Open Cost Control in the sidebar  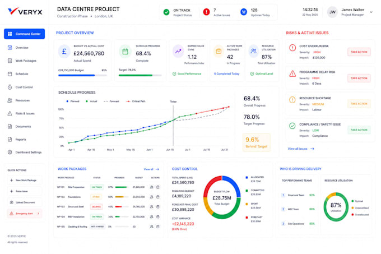(x=24, y=87)
